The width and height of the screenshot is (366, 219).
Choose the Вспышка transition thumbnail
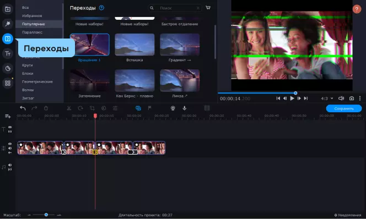[x=134, y=45]
